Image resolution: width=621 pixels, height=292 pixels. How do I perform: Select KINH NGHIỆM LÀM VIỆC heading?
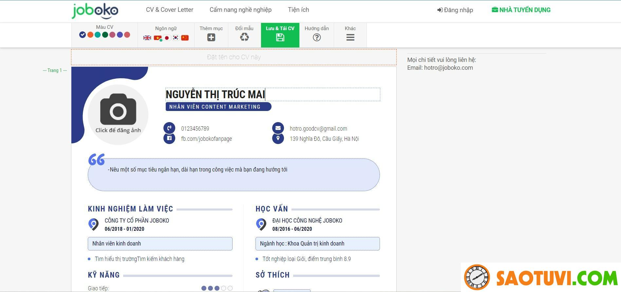click(x=130, y=209)
